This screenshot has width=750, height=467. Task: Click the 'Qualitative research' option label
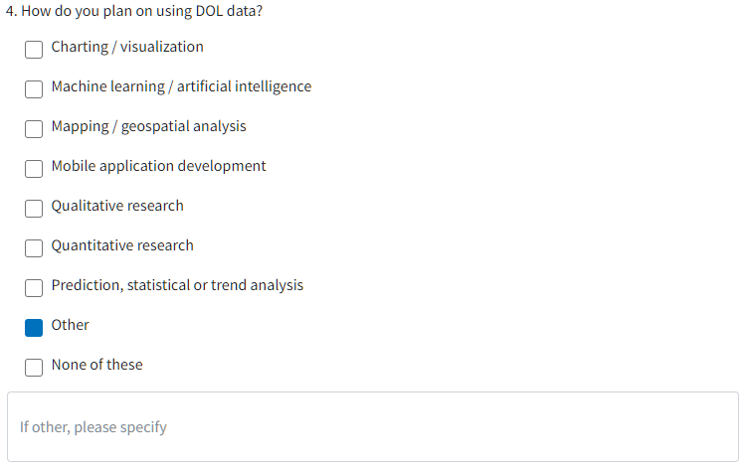click(x=117, y=206)
